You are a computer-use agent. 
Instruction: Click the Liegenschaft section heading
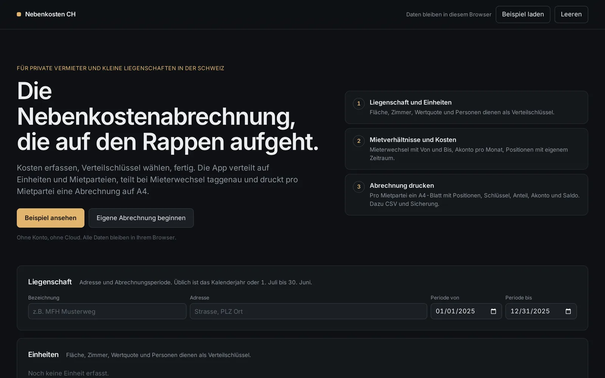click(x=50, y=282)
